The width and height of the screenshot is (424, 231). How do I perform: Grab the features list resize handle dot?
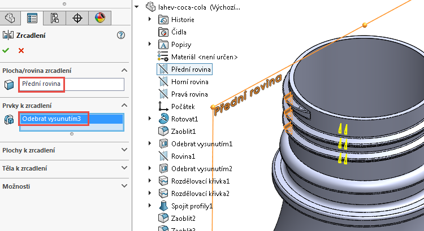(x=72, y=134)
